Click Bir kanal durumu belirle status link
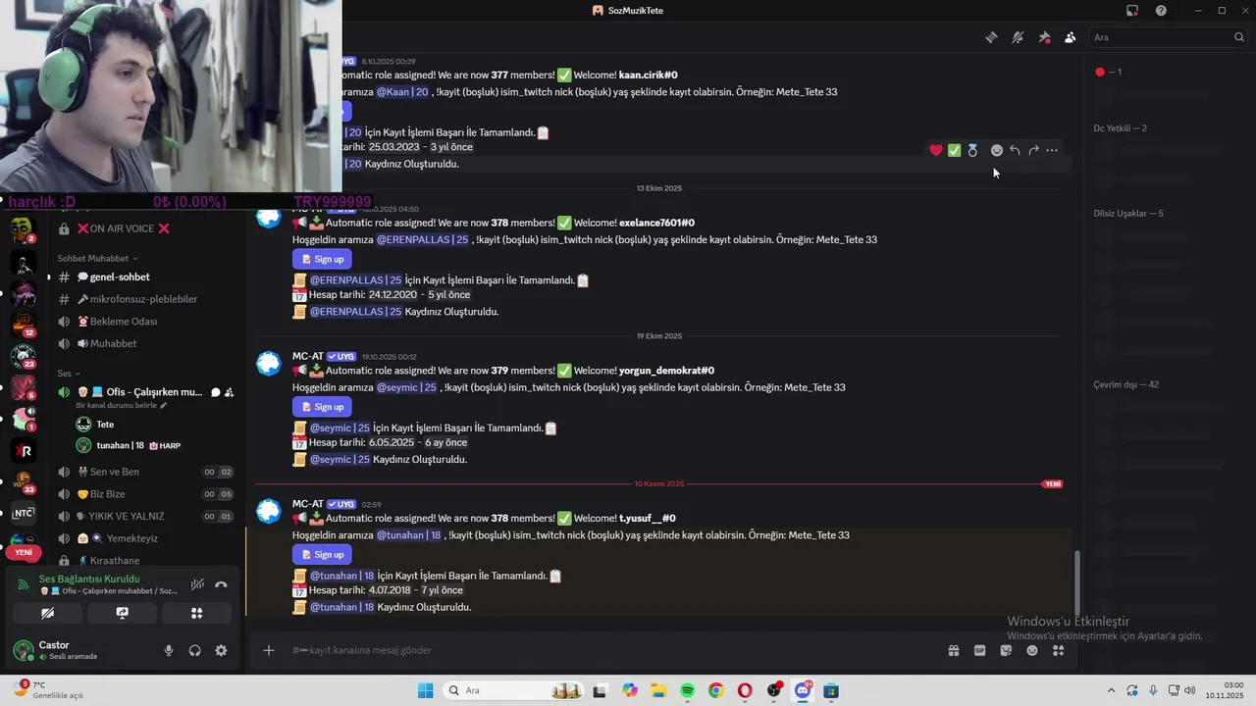This screenshot has width=1256, height=706. 122,405
